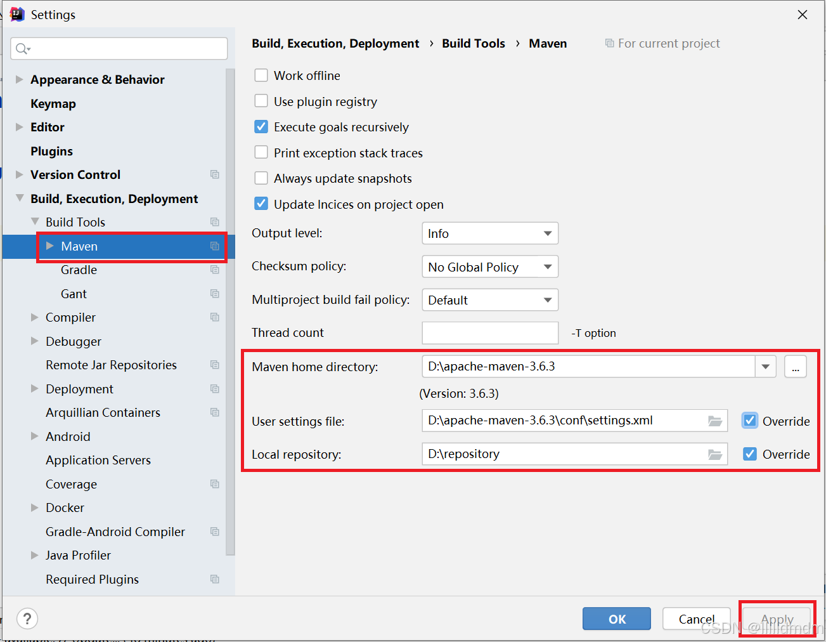Screen dimensions: 826x642
Task: Select Plugins in settings tree
Action: click(51, 151)
